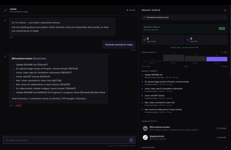The height and width of the screenshot is (150, 231).
Task: Click the '0 commits' count for gabyestrella
Action: point(222,137)
